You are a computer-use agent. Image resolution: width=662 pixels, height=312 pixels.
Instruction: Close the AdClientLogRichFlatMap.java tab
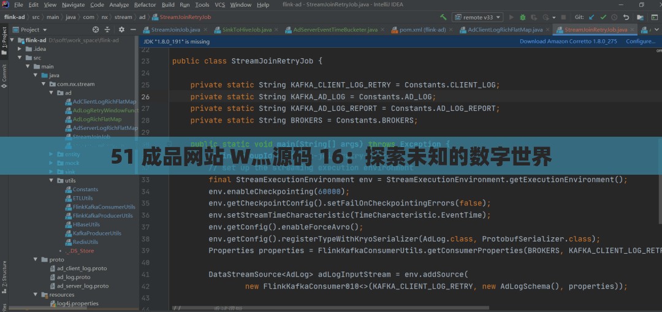(x=547, y=30)
